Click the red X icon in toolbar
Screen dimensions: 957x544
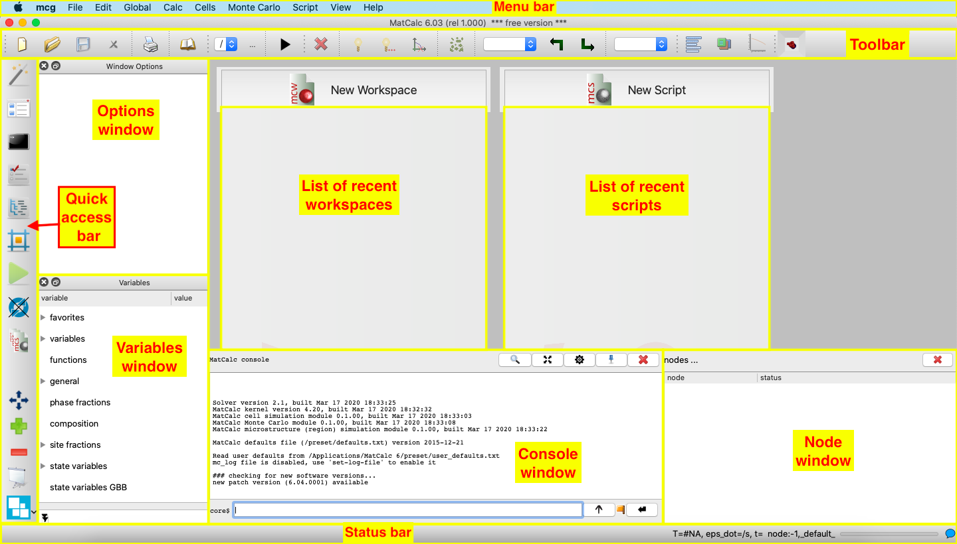(x=321, y=44)
